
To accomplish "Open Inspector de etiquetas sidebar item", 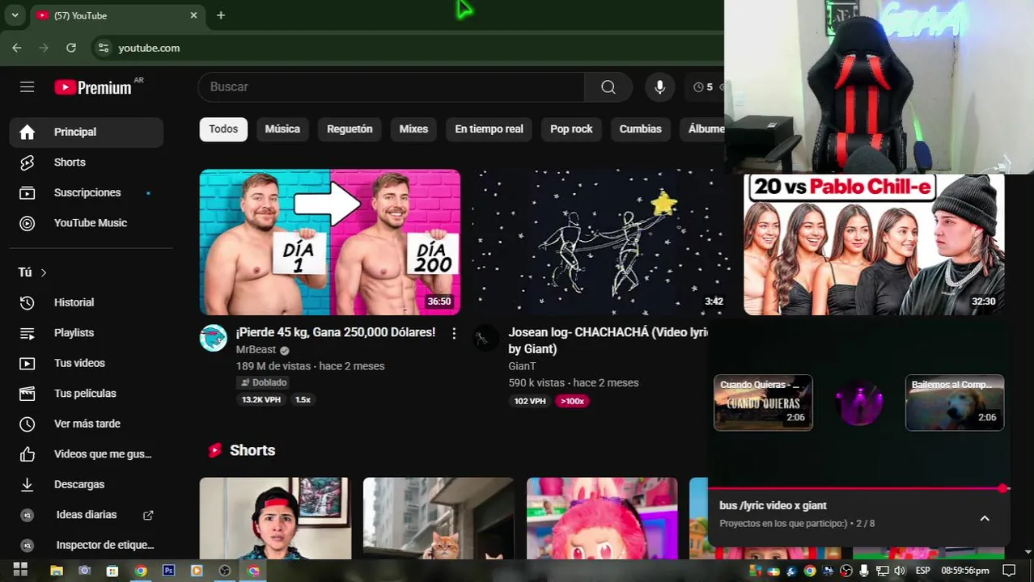I will [x=87, y=545].
